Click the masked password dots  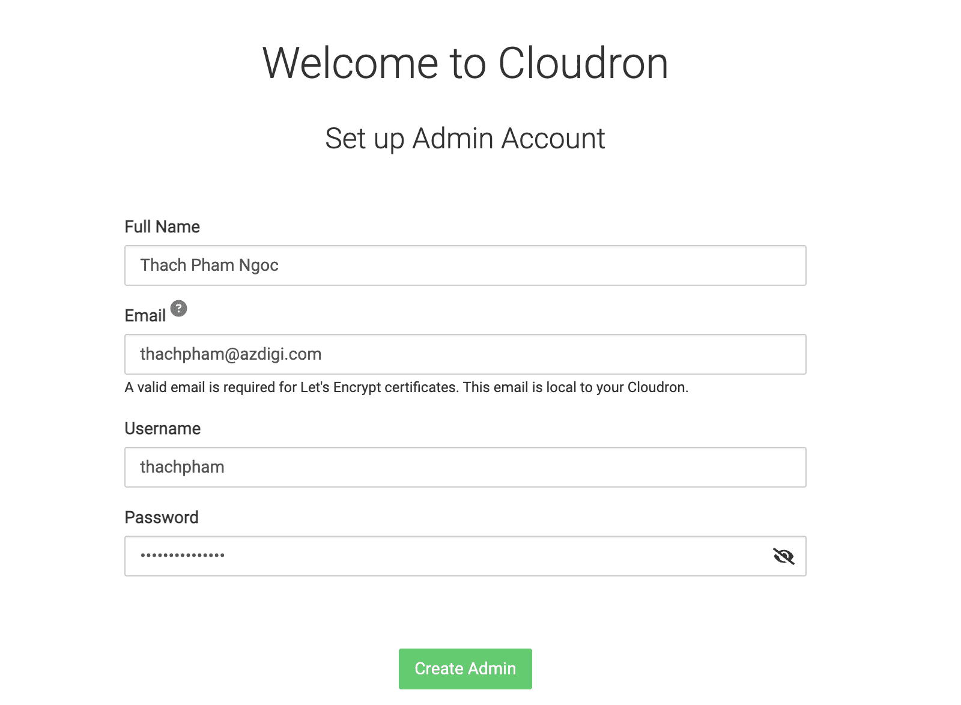click(x=183, y=555)
